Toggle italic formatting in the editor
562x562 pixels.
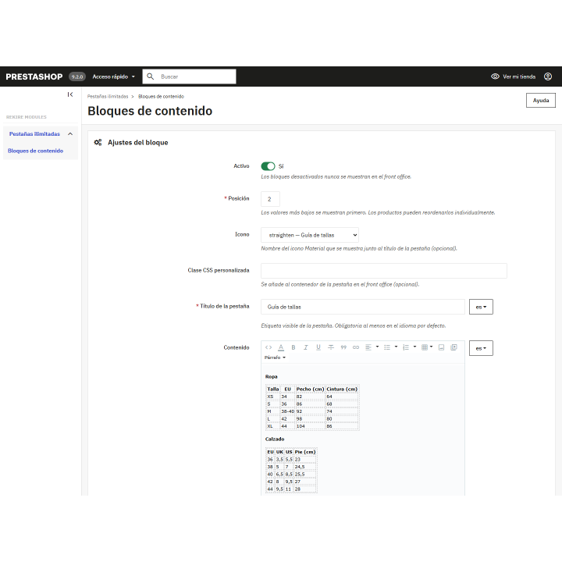[306, 347]
